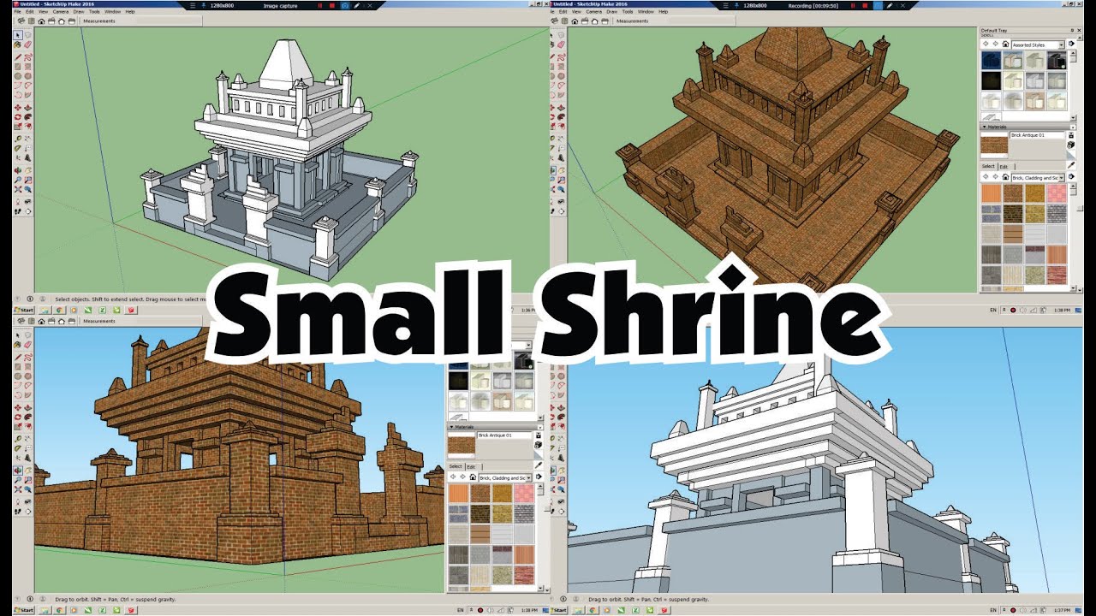
Task: Stop the recording in the Recording bar
Action: [865, 5]
